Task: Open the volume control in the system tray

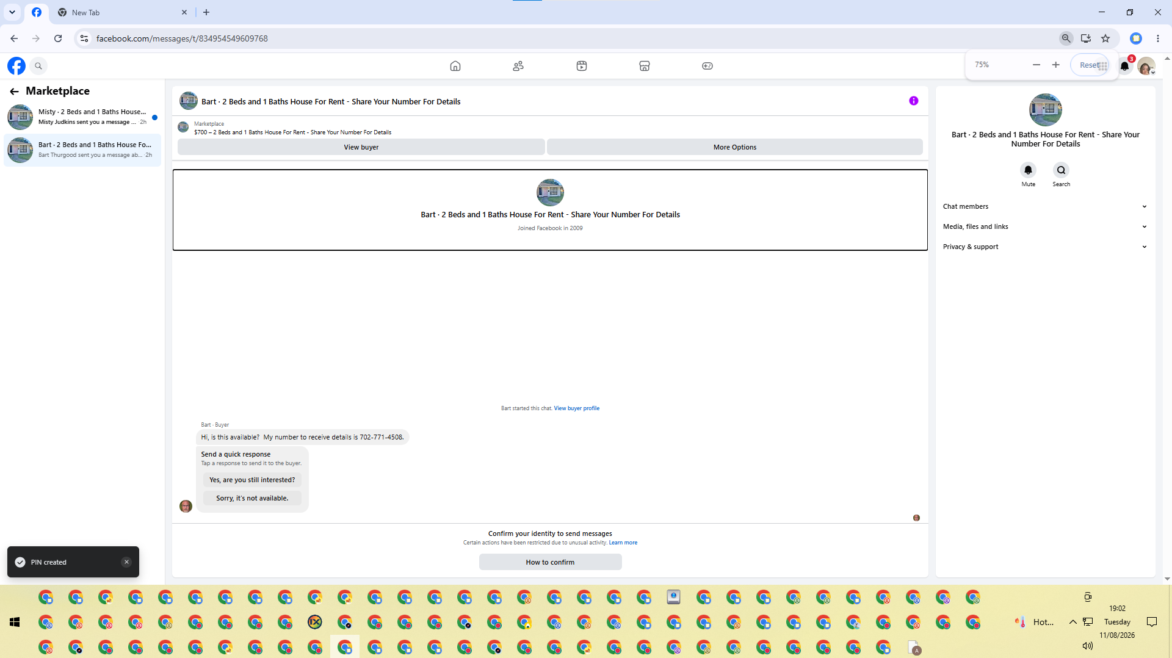Action: [1087, 646]
